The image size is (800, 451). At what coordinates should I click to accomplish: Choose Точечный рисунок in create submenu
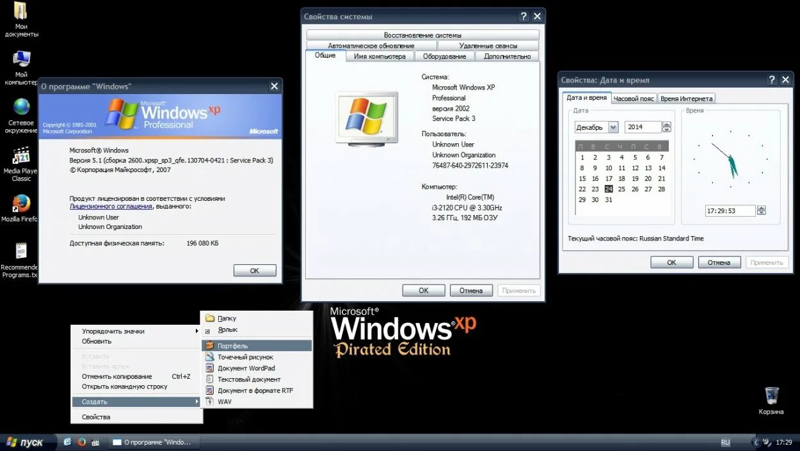257,357
